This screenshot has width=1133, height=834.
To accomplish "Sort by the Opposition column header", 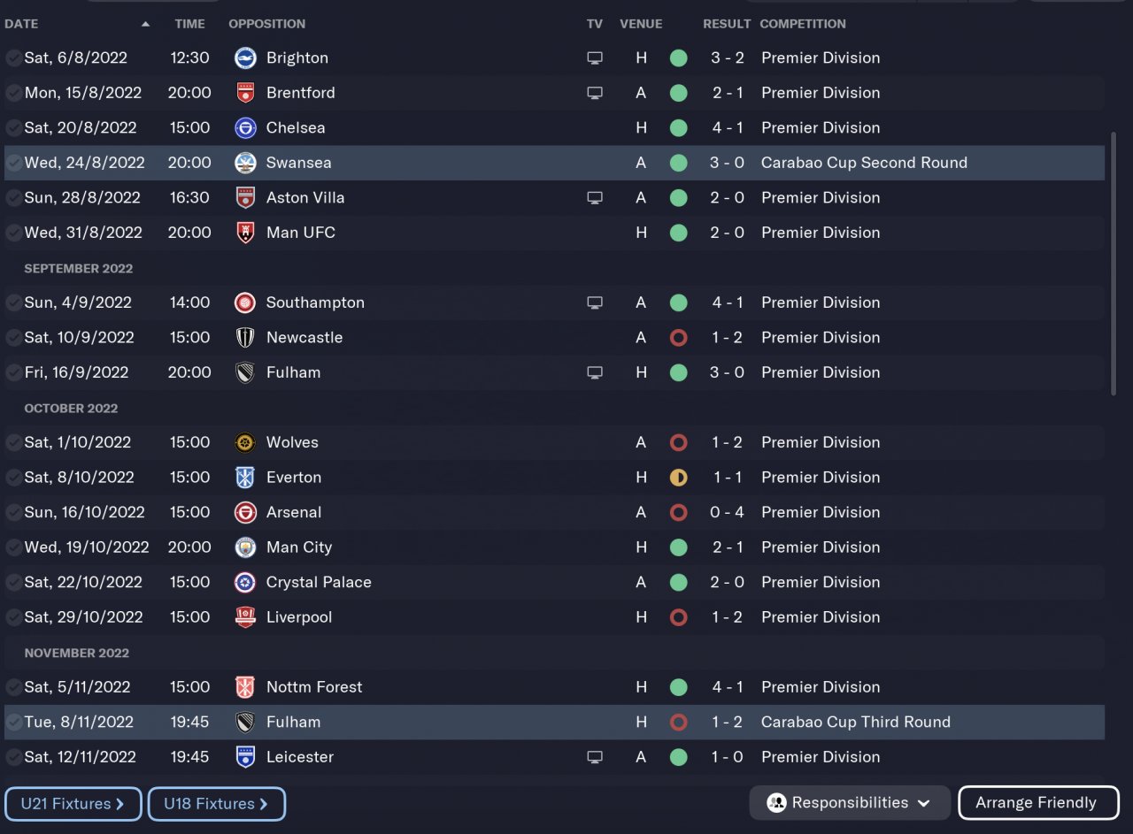I will (266, 24).
